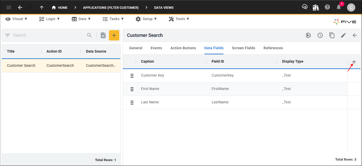
Task: Click the Display Type column header
Action: (x=293, y=61)
